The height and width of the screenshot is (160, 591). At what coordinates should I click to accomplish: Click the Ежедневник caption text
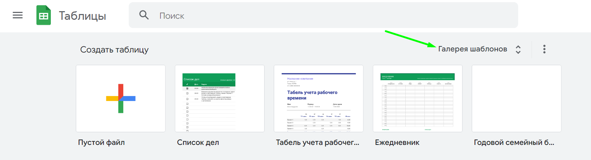pos(397,142)
